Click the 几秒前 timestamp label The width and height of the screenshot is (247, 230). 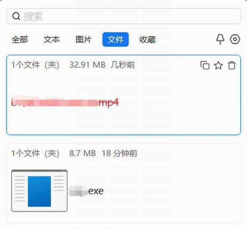pos(123,65)
